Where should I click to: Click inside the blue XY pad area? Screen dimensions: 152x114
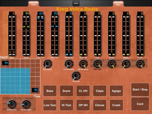[x=15, y=81]
